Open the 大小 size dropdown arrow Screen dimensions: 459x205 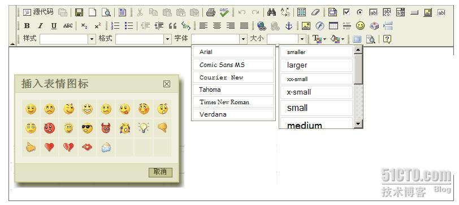302,39
